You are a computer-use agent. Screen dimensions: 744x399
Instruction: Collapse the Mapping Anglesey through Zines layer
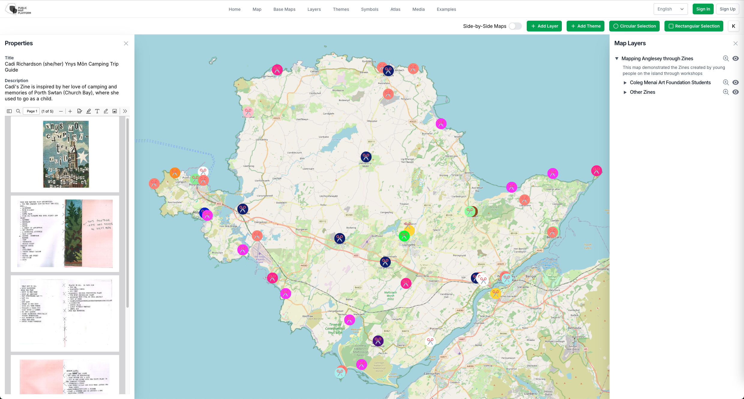(617, 58)
